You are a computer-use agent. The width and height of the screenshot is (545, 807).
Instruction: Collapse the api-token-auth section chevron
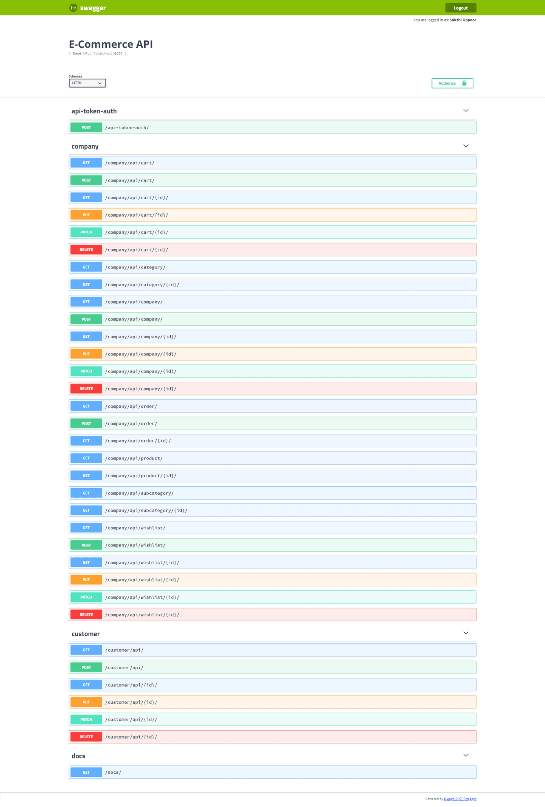click(x=466, y=110)
